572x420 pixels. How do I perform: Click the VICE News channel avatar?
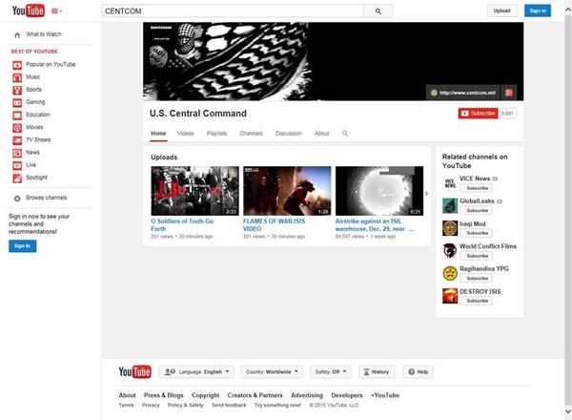(450, 182)
